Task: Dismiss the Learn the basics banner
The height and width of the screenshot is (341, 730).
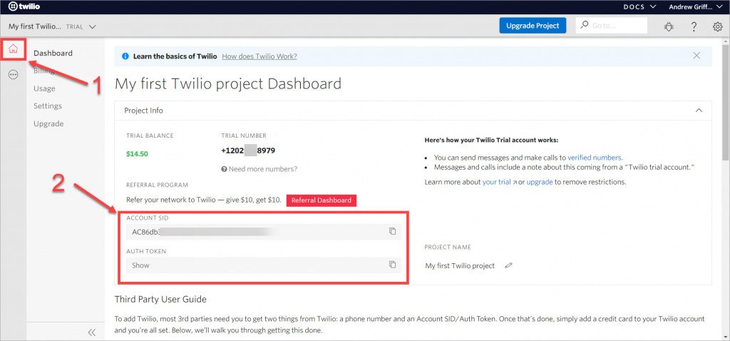Action: tap(696, 56)
